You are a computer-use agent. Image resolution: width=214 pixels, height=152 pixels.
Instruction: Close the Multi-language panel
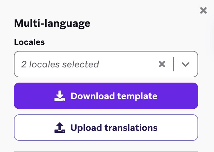203,11
